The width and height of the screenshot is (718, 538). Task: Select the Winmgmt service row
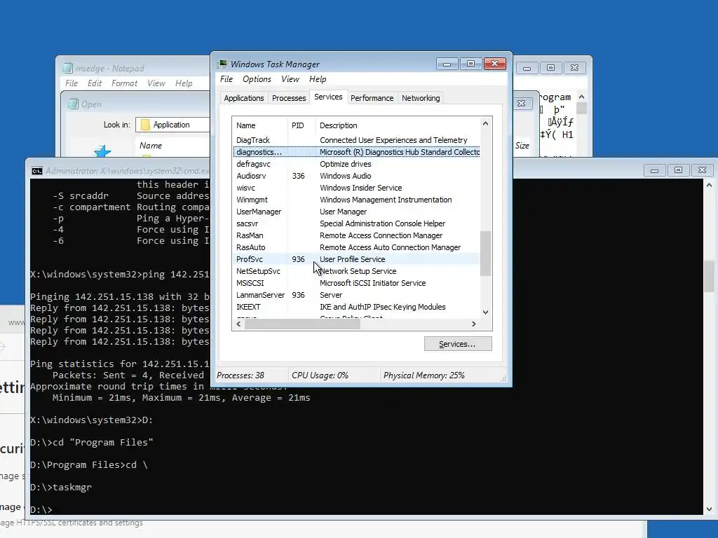click(356, 200)
